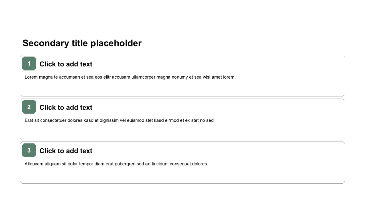The image size is (365, 205).
Task: Select the 'Erat sit consectetuer' paragraph
Action: tap(119, 120)
